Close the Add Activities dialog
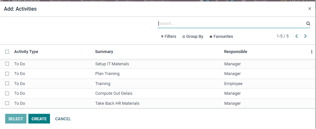 (x=310, y=9)
